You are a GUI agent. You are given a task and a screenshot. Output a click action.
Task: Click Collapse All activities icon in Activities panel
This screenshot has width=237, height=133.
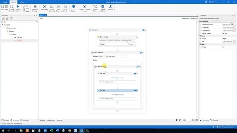7,18
